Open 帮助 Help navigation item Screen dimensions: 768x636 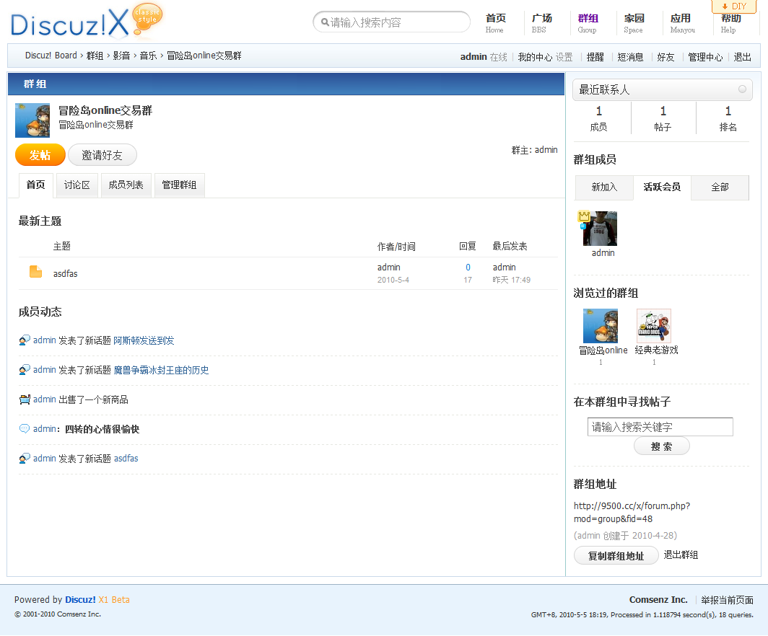[x=730, y=23]
